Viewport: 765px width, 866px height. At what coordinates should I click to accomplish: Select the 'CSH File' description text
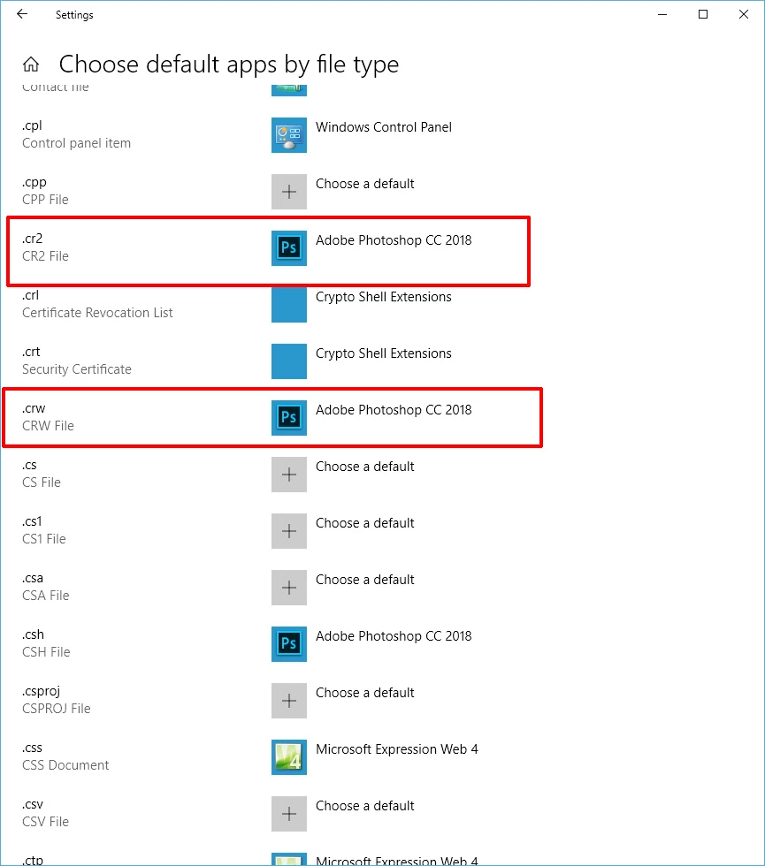tap(46, 652)
